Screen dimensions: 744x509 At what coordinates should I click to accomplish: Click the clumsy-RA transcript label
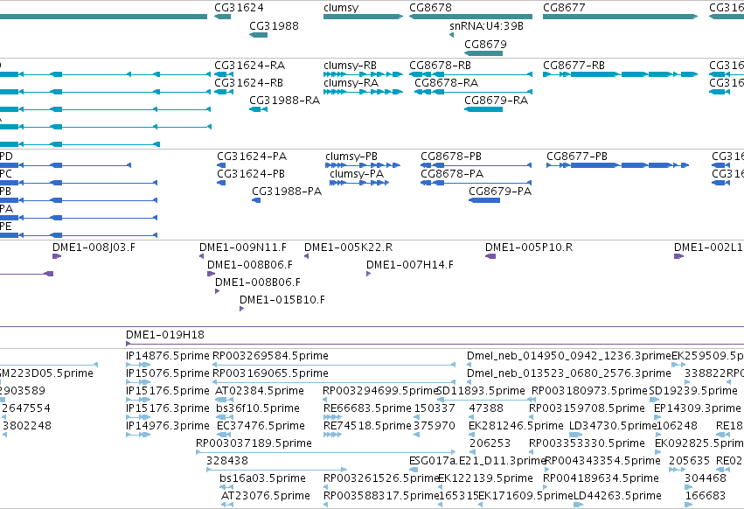click(351, 83)
